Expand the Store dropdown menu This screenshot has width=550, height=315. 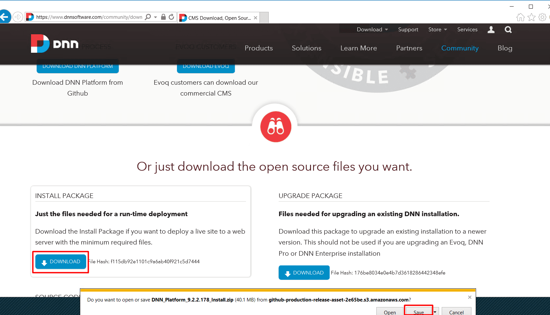437,29
